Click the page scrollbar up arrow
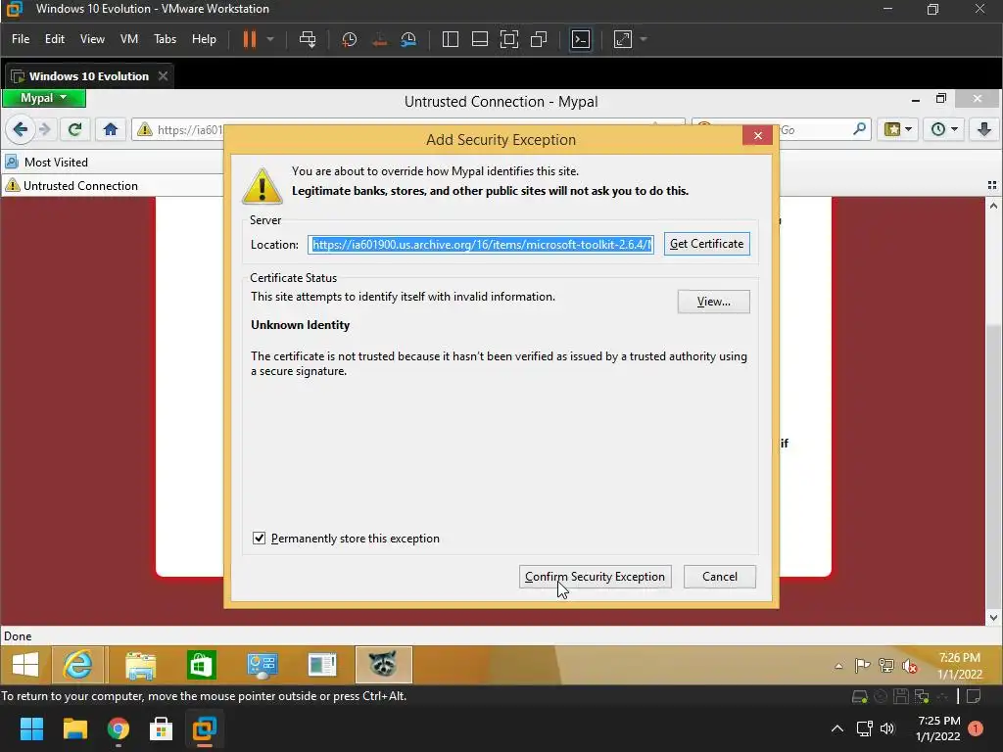 pos(993,206)
